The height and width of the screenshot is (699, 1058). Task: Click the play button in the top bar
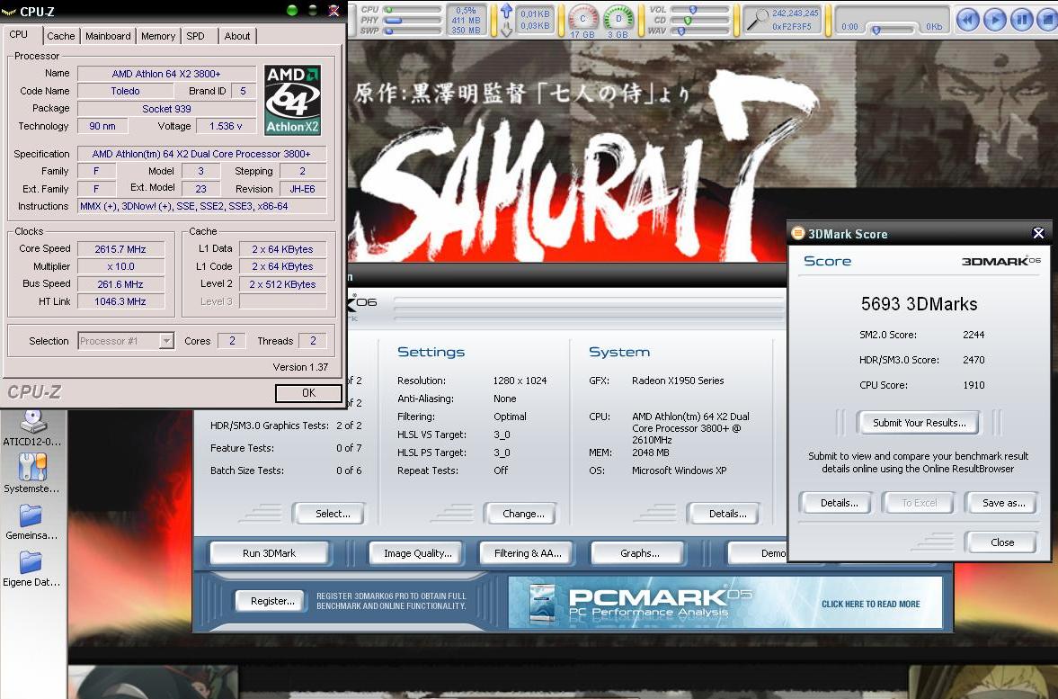[994, 20]
